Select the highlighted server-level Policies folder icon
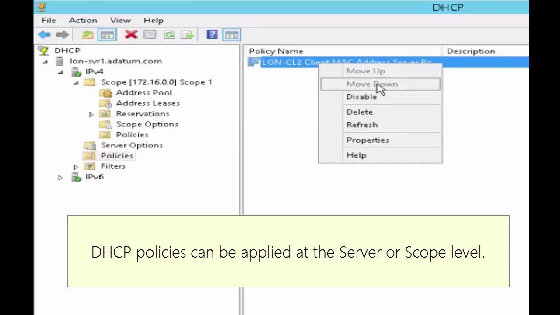This screenshot has width=560, height=315. coord(90,156)
